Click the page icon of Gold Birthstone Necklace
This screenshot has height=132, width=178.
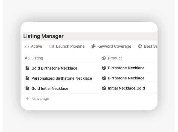[x=27, y=68]
